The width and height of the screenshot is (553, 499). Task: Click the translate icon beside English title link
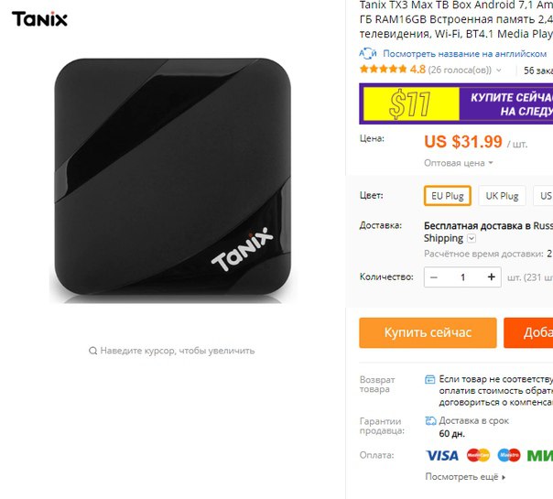pyautogui.click(x=368, y=54)
